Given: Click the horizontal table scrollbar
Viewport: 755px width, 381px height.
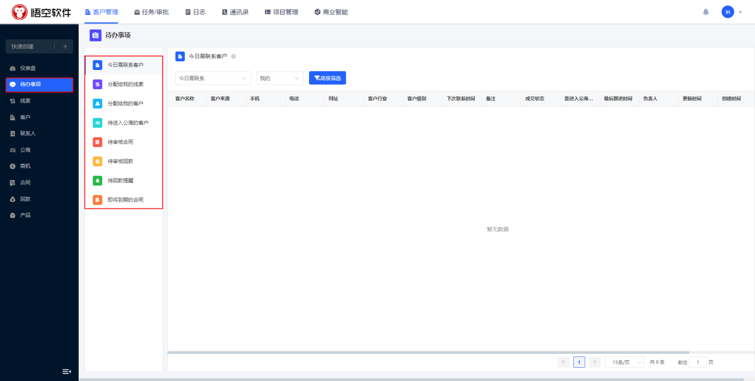Looking at the screenshot, I should click(428, 352).
